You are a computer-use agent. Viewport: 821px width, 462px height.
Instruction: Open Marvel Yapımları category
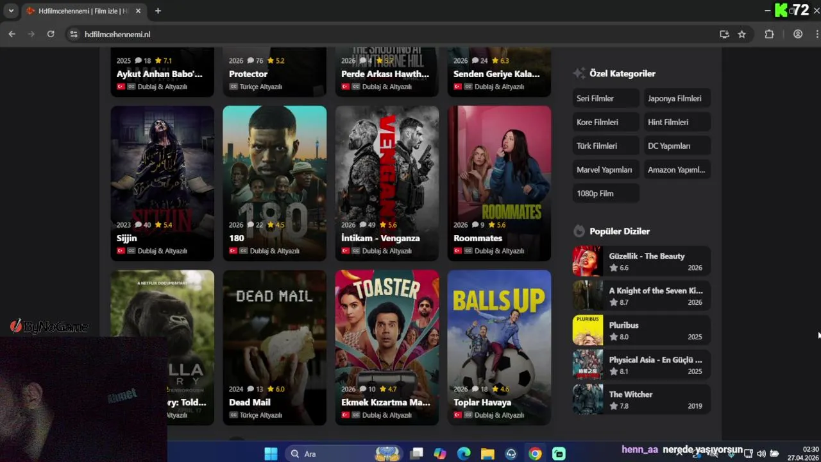click(x=606, y=169)
